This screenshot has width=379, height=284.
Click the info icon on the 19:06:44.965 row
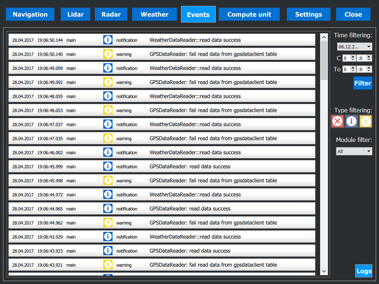pos(108,209)
